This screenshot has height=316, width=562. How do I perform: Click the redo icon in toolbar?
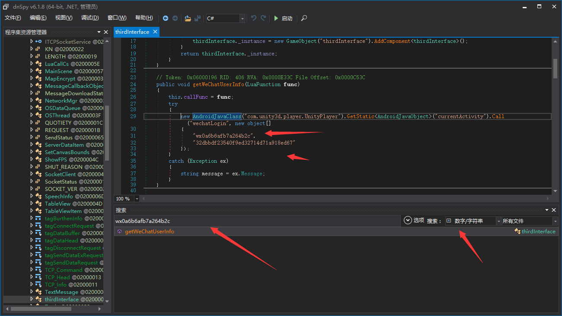tap(263, 18)
